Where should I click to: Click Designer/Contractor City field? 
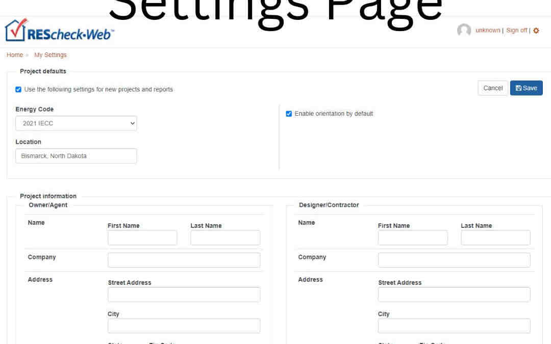point(454,326)
